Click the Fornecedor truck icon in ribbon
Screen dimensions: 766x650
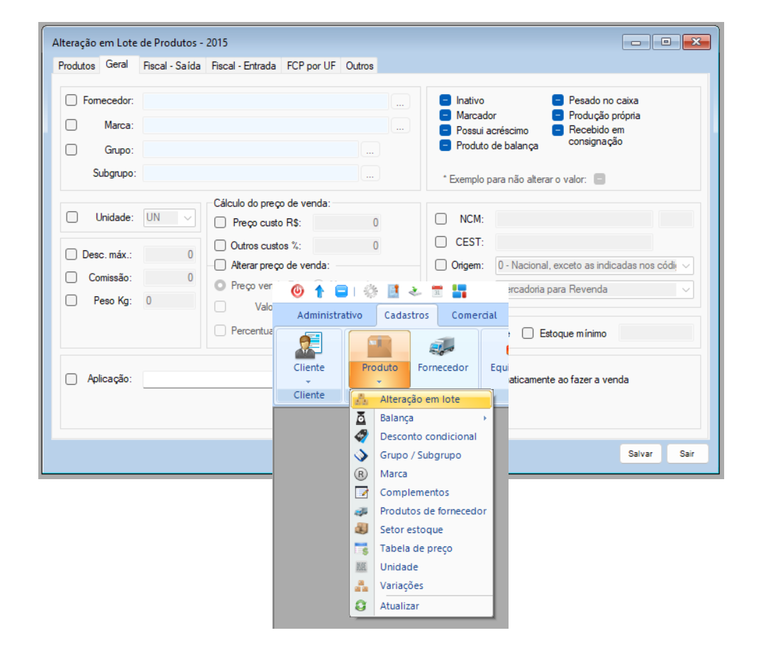(x=443, y=347)
